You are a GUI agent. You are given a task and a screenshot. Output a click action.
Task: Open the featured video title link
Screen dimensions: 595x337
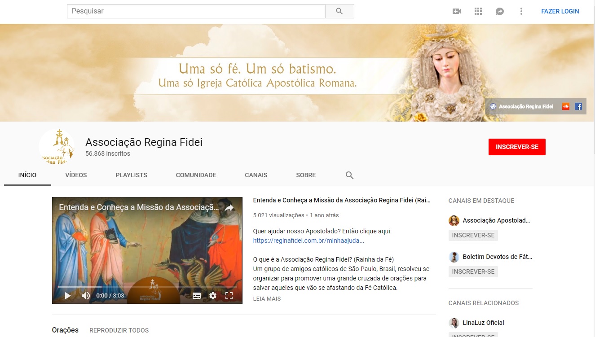(x=342, y=201)
